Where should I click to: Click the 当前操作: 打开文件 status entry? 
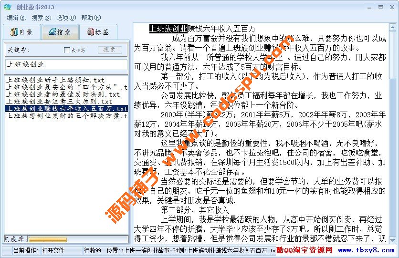[39, 251]
